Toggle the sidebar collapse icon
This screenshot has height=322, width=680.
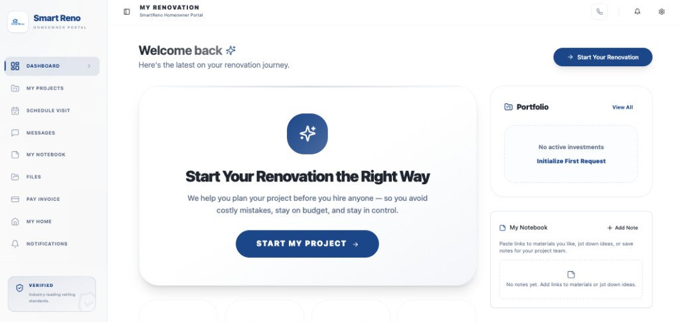point(127,12)
